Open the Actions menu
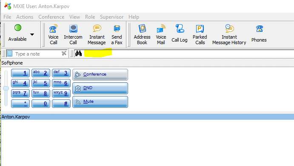The image size is (294, 166). (x=25, y=17)
